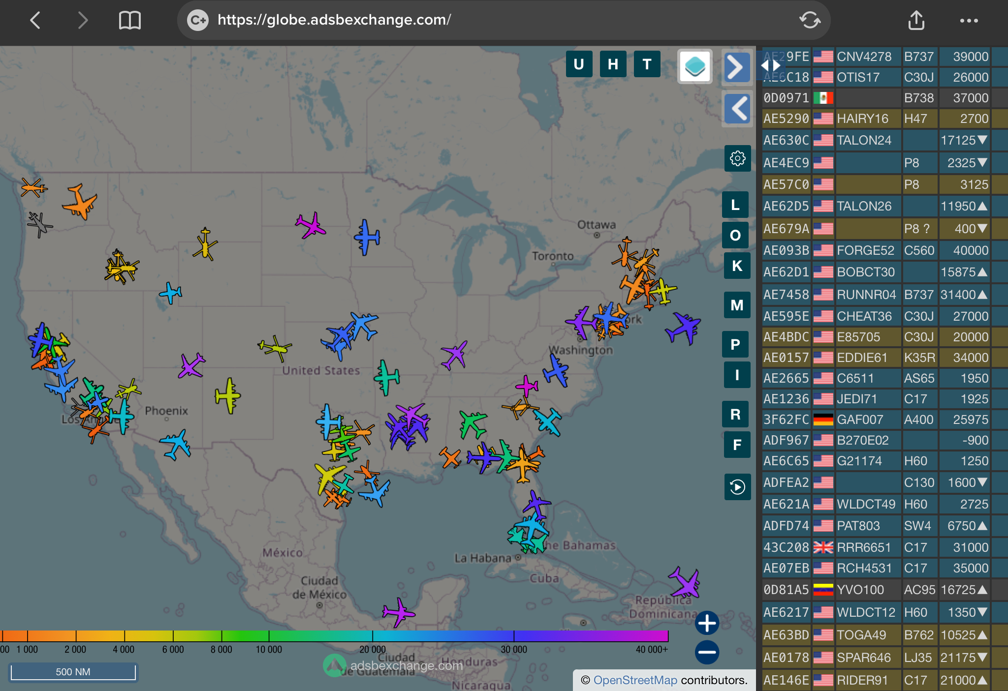Select aircraft row EDDIE61
The image size is (1008, 691).
884,358
